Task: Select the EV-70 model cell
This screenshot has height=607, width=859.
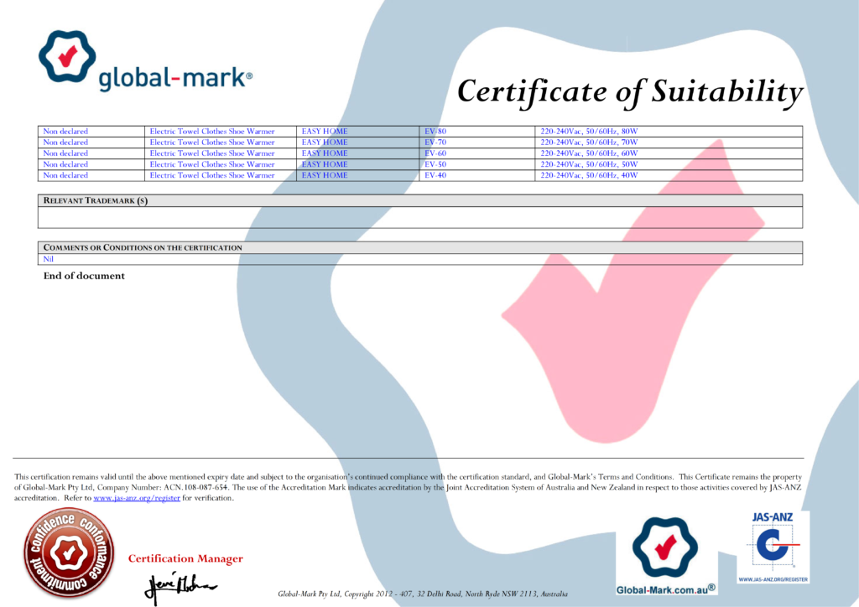Action: tap(476, 143)
